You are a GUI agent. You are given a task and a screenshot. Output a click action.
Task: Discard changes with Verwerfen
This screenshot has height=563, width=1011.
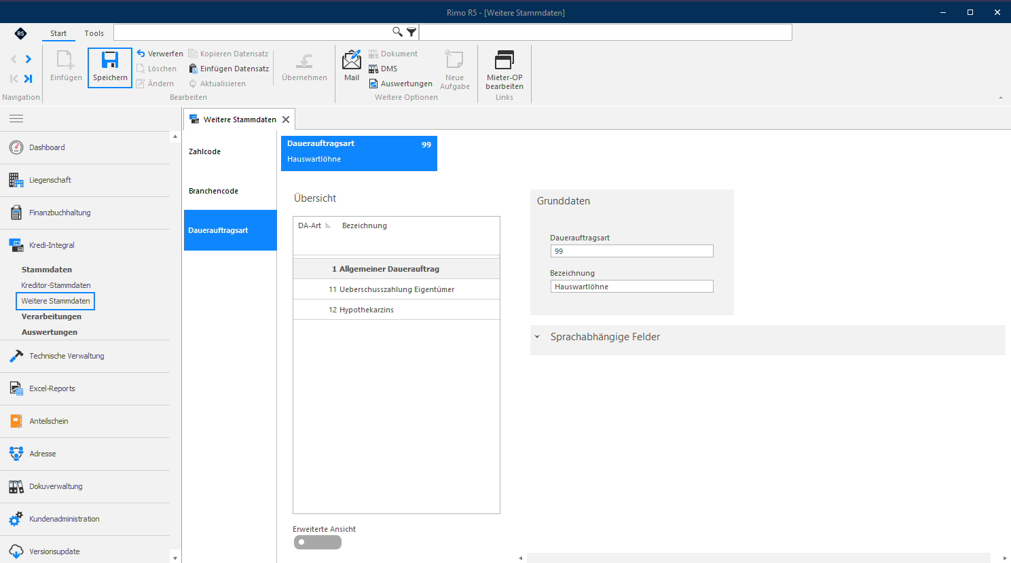point(160,54)
